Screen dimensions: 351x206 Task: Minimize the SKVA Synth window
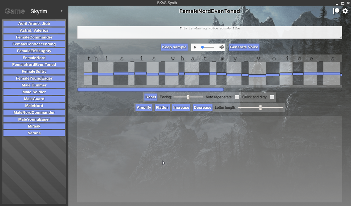click(x=337, y=3)
